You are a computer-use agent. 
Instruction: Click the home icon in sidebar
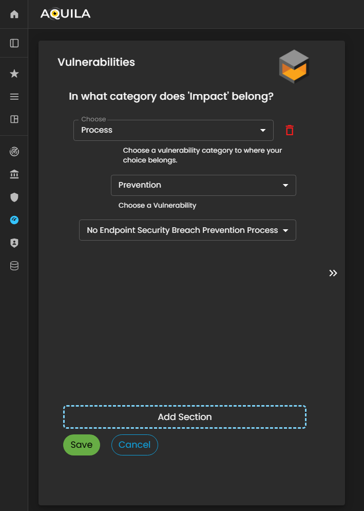click(x=14, y=14)
